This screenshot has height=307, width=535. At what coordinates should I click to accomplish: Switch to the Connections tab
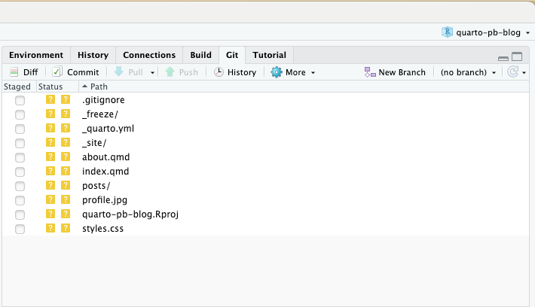pyautogui.click(x=149, y=55)
